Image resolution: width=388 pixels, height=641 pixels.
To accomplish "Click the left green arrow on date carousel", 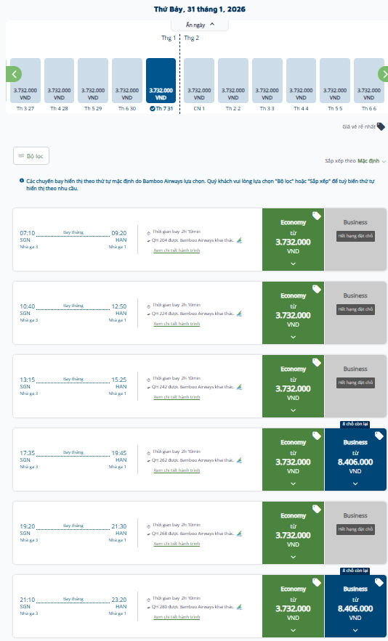I will [14, 74].
